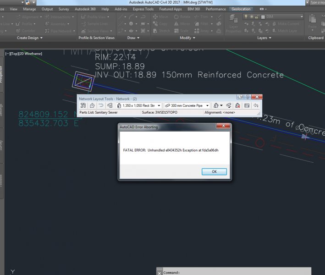Switch to Express Tools ribbon tab

[x=143, y=9]
